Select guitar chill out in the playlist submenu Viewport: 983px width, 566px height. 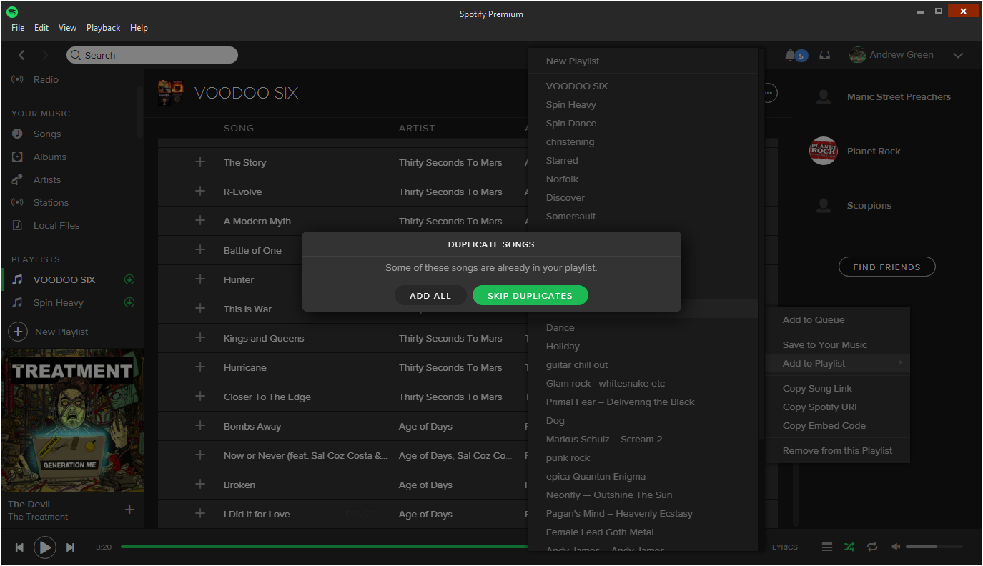click(643, 365)
